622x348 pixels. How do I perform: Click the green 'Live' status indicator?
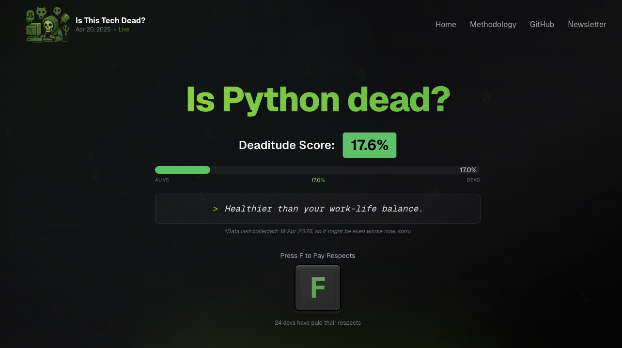[x=124, y=30]
